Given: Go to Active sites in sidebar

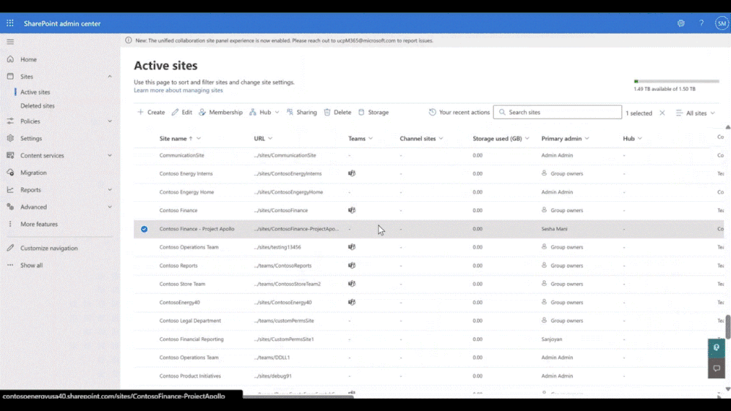Looking at the screenshot, I should point(35,92).
